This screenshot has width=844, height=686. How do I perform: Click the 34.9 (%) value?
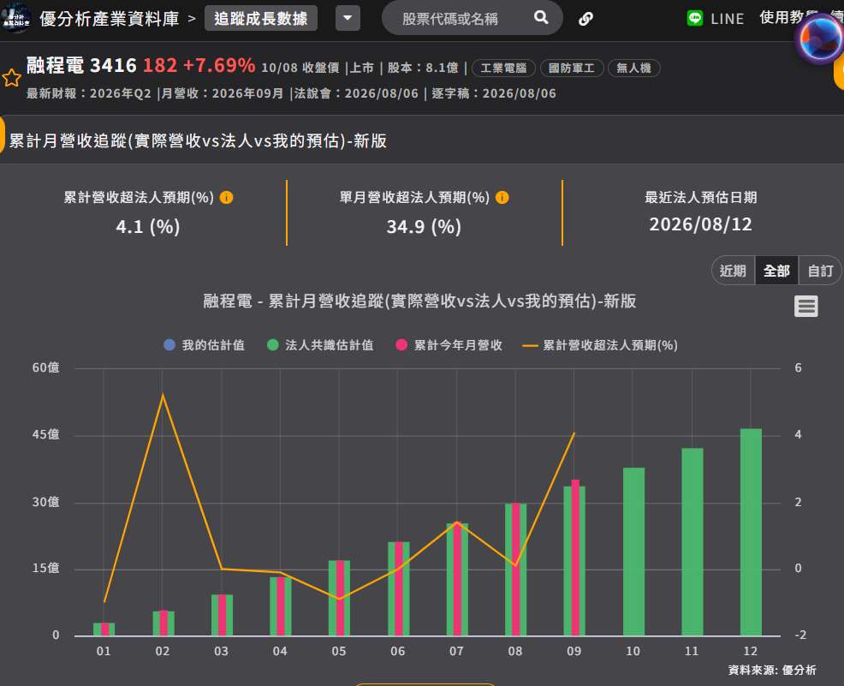[424, 226]
